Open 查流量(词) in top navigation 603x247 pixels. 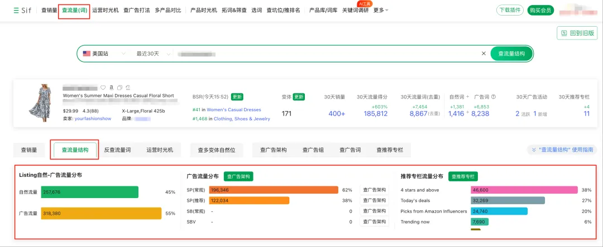pyautogui.click(x=74, y=11)
